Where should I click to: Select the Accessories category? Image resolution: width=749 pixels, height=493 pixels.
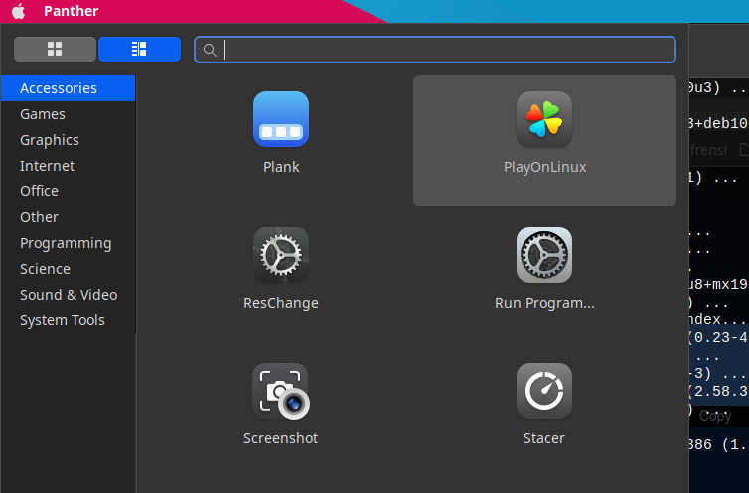[68, 88]
